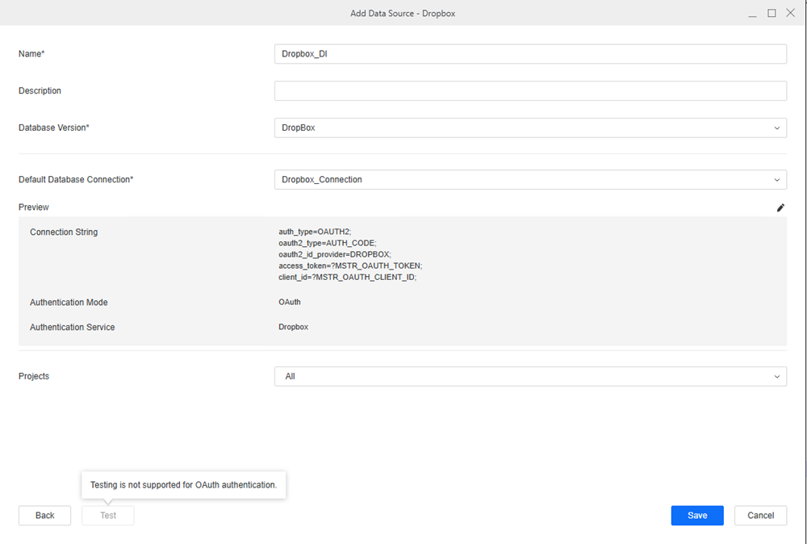Maximize the Add Data Source window

click(x=771, y=14)
